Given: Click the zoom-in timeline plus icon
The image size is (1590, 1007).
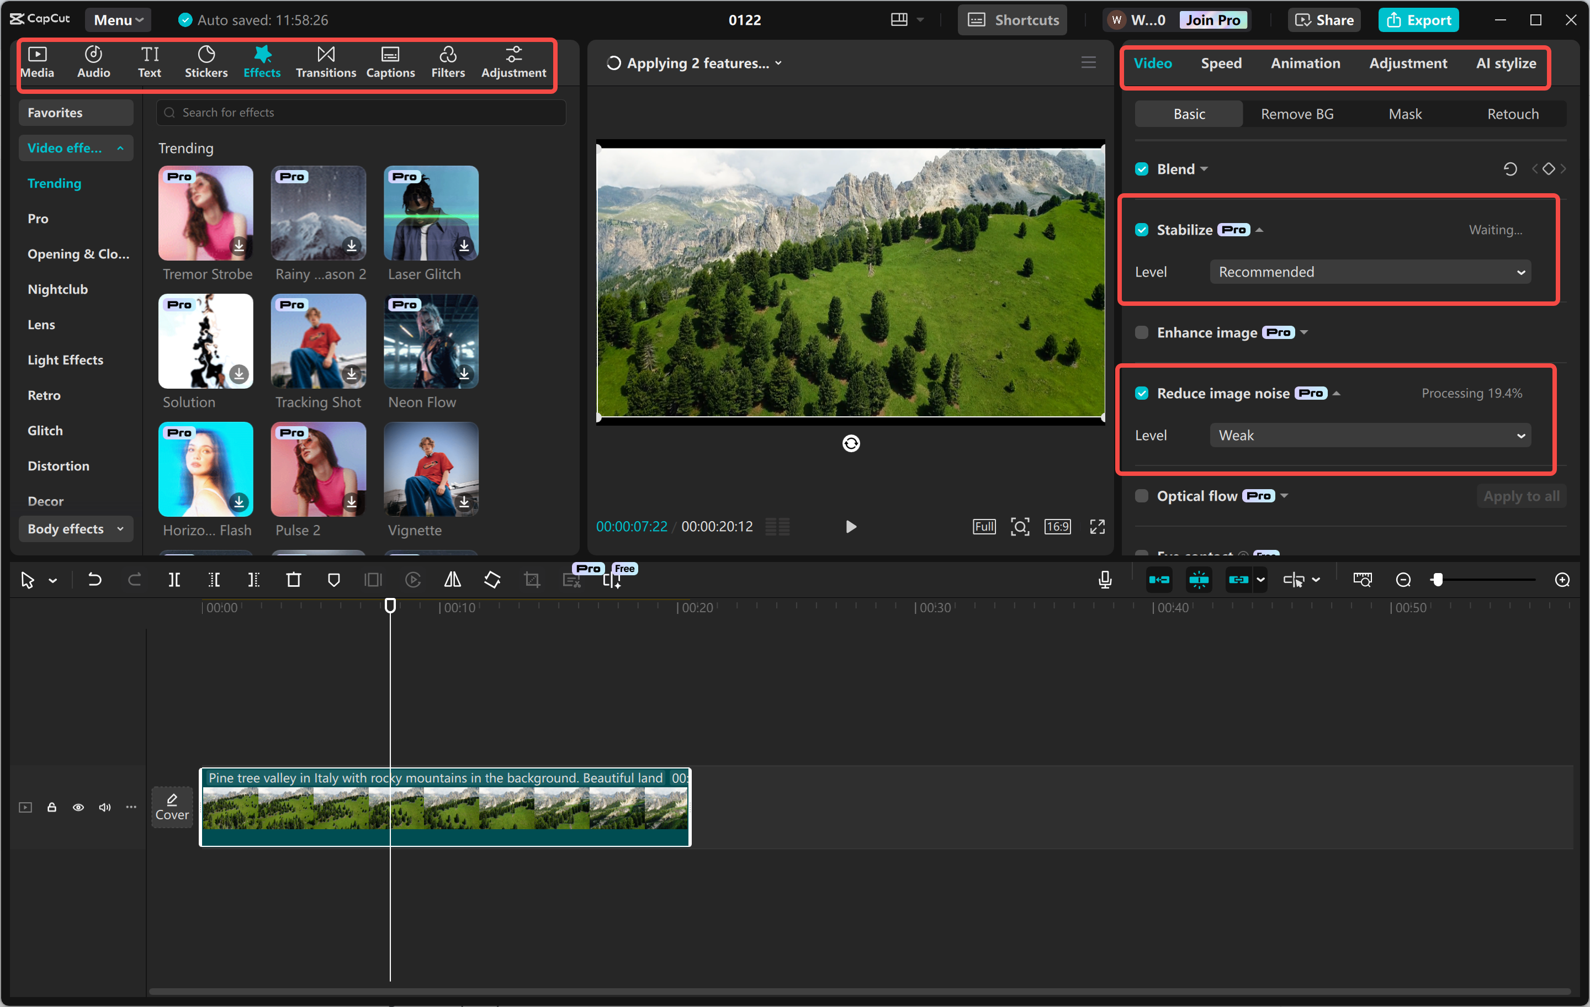Looking at the screenshot, I should (x=1562, y=580).
